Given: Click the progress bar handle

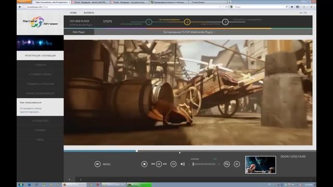Looking at the screenshot, I should point(137,151).
